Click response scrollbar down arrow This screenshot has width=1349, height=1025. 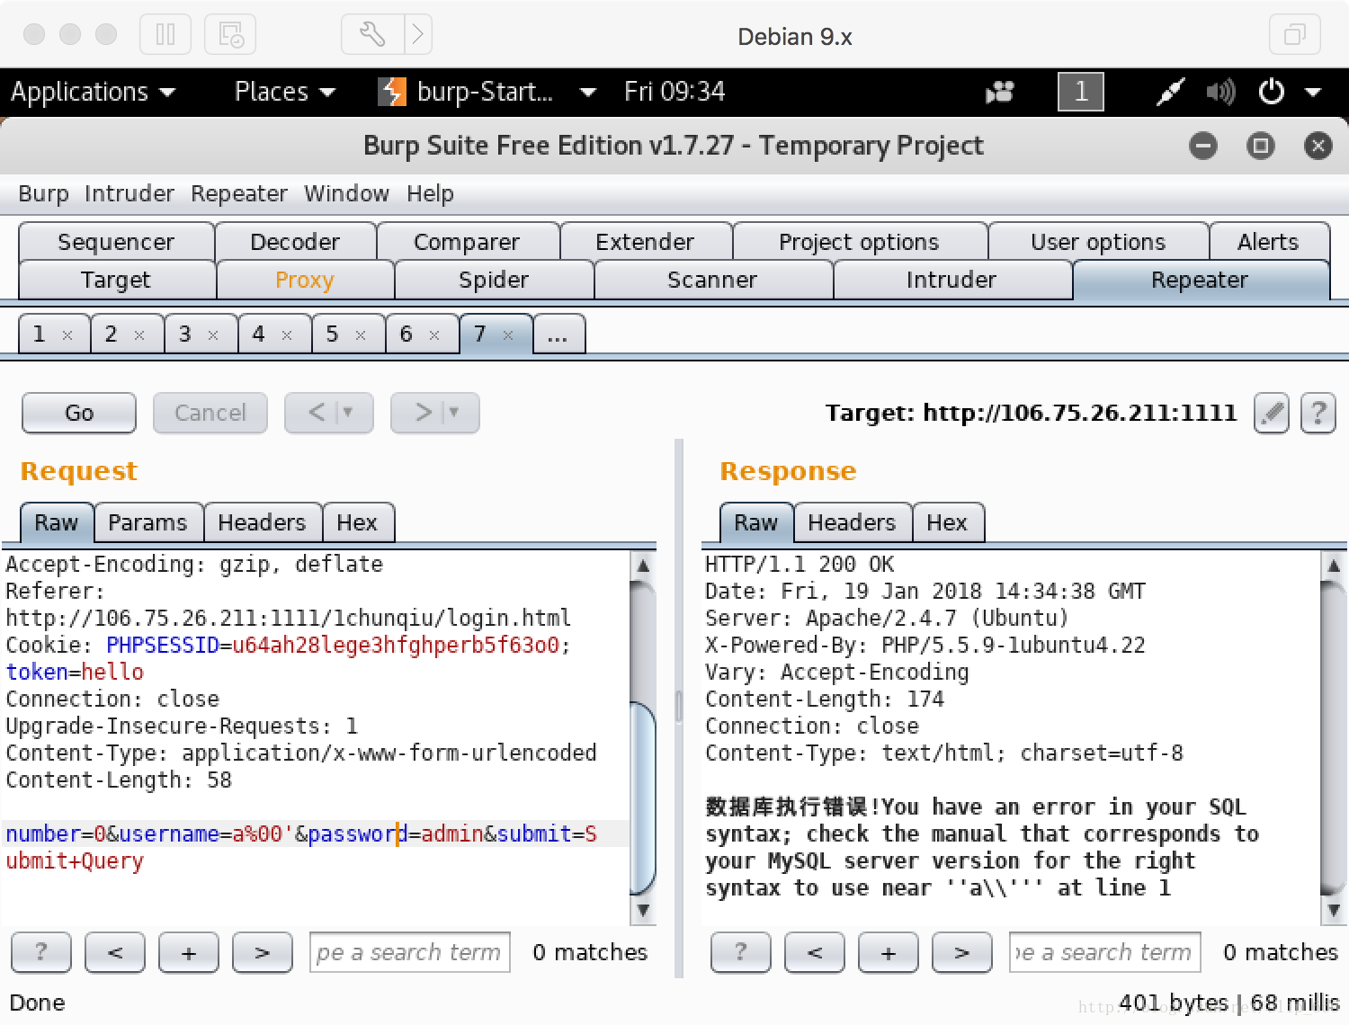(1334, 910)
